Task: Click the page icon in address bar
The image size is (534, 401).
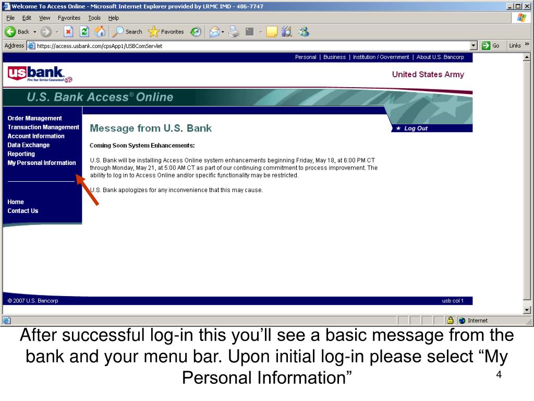Action: [x=31, y=46]
